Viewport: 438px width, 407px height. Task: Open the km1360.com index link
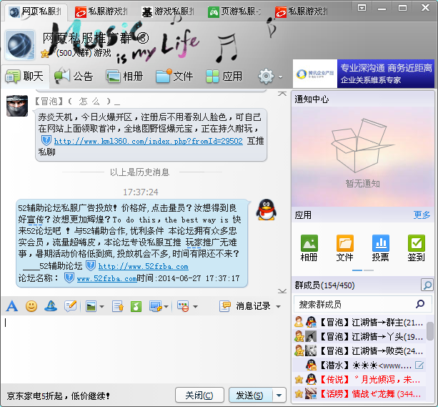(x=149, y=141)
